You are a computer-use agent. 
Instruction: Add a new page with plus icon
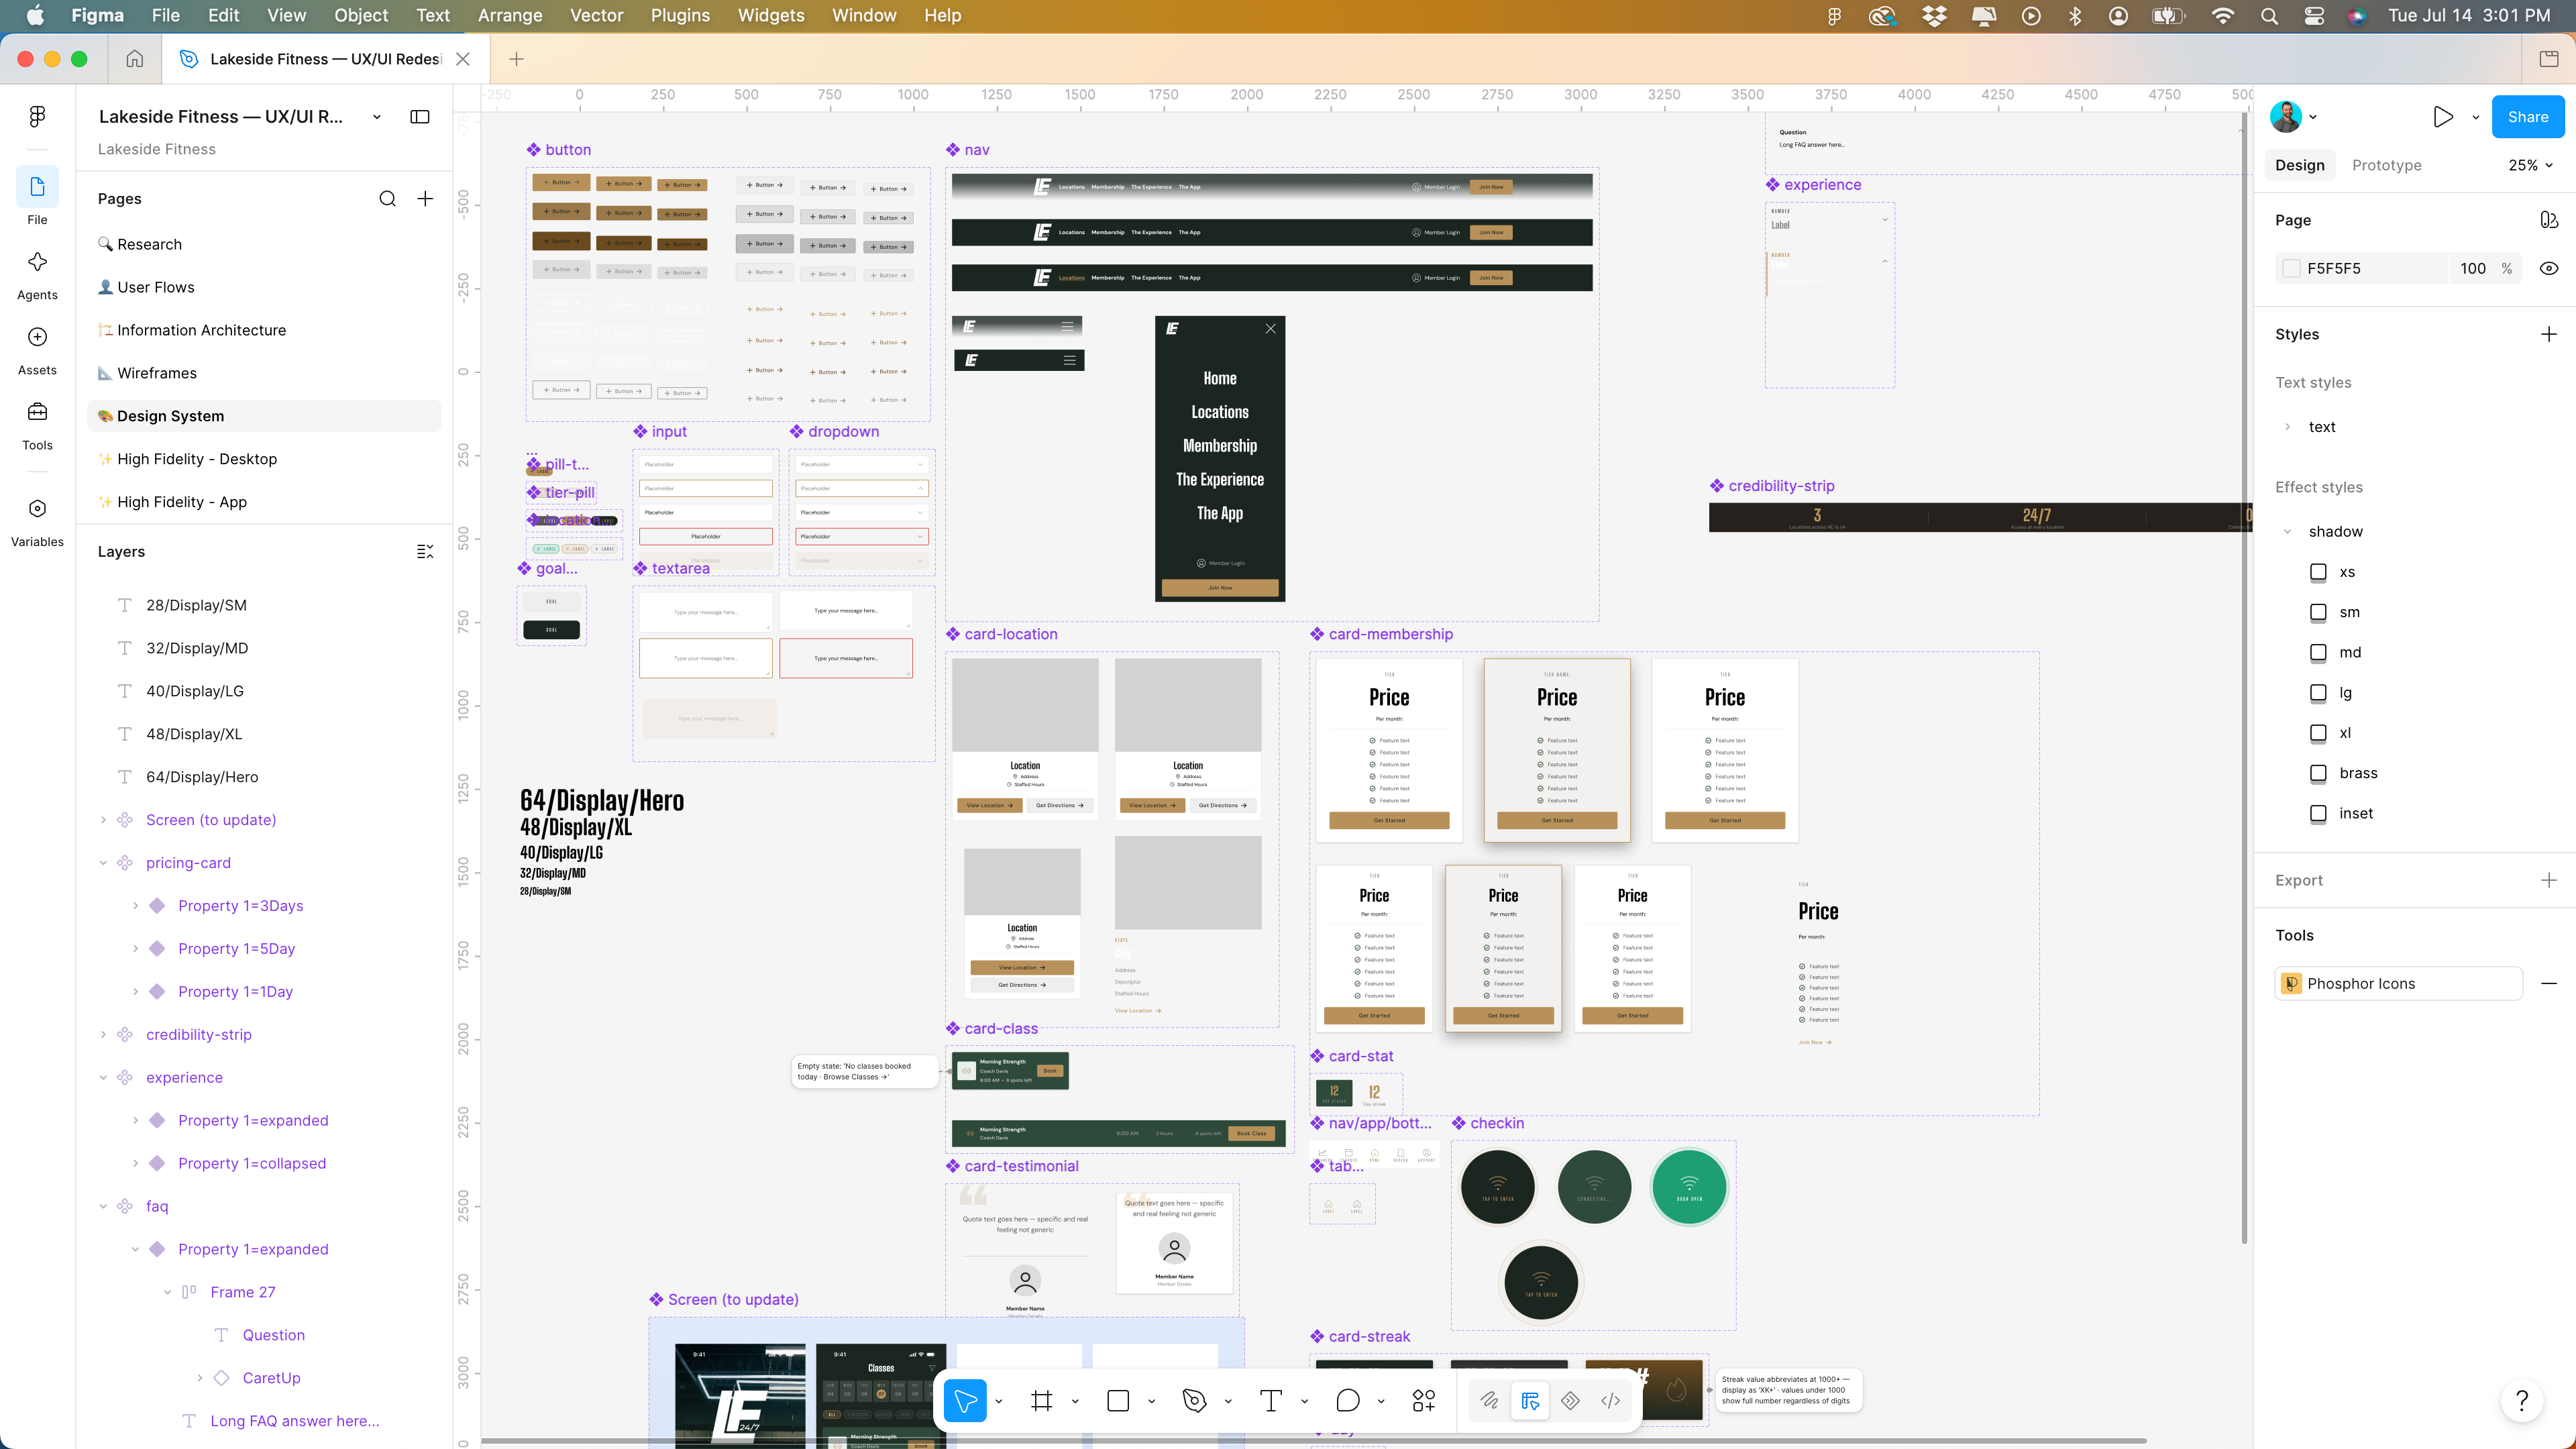425,199
